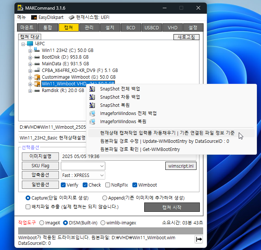Click the 일반옵션 button
Image resolution: width=261 pixels, height=250 pixels.
(x=40, y=185)
